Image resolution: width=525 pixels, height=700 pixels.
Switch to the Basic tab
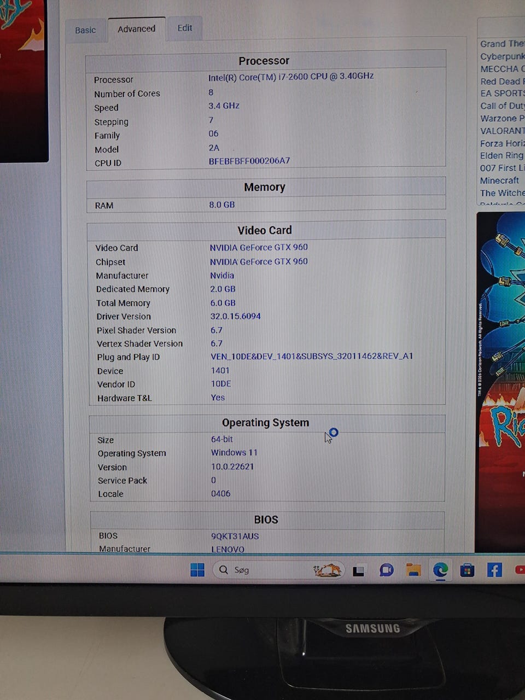(85, 30)
